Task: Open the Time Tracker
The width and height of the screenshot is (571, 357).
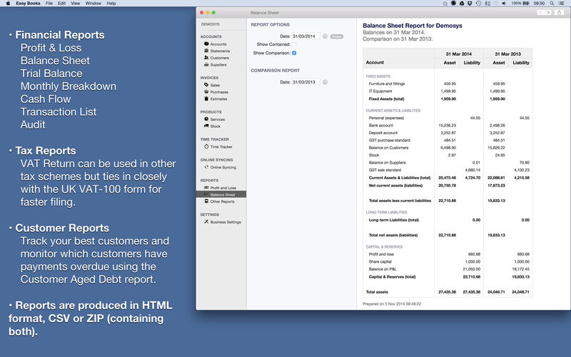Action: tap(221, 146)
